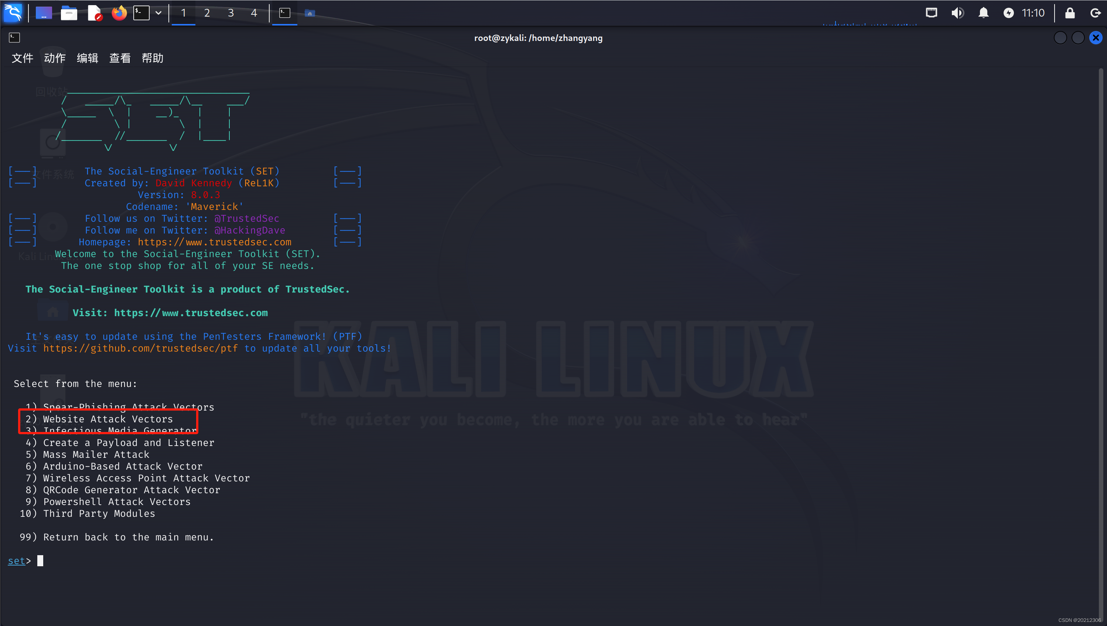
Task: Open the file manager launcher
Action: 69,13
